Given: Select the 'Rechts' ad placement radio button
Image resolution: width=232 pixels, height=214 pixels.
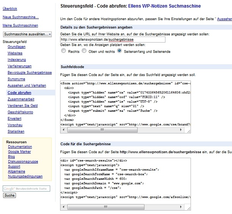Looking at the screenshot, I should coord(64,51).
